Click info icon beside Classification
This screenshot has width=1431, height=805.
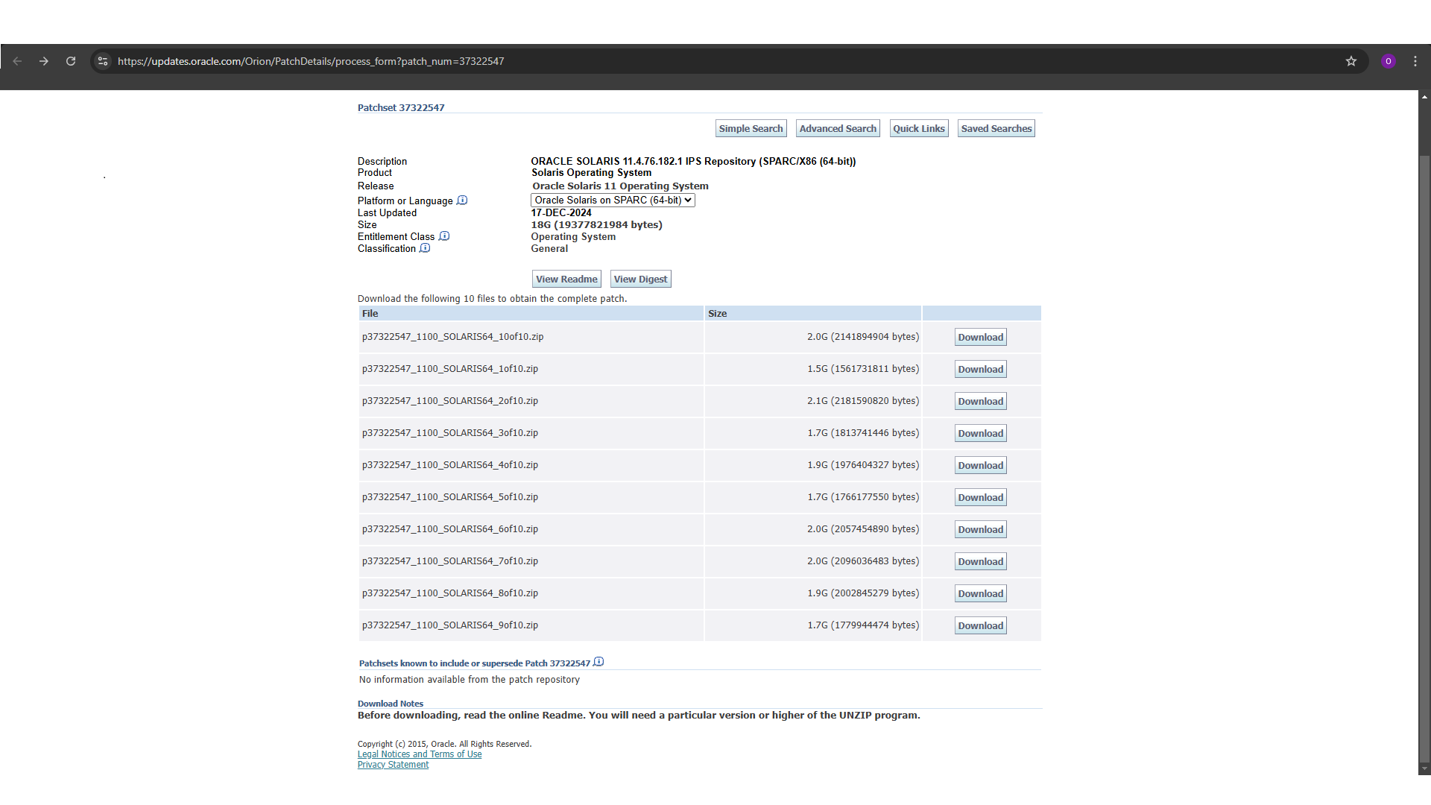coord(425,248)
